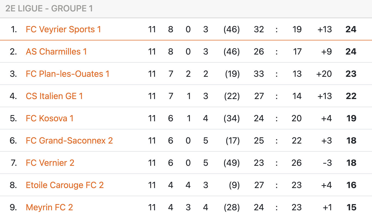Open the FC Kosova 1 team page
This screenshot has height=216, width=372.
(x=50, y=118)
